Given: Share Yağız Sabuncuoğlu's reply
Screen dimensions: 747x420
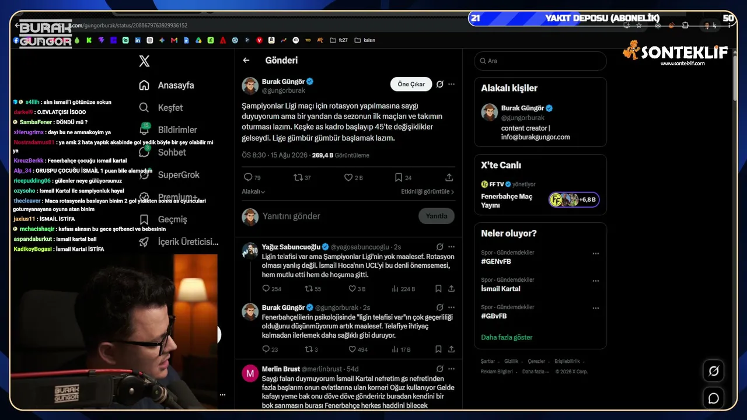Looking at the screenshot, I should coord(451,289).
